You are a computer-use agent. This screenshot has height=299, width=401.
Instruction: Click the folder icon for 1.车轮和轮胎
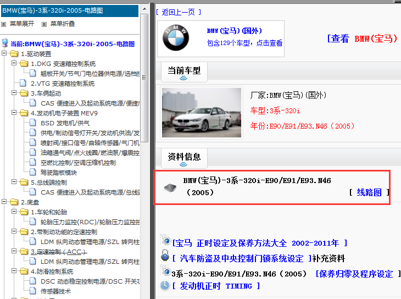tap(24, 212)
